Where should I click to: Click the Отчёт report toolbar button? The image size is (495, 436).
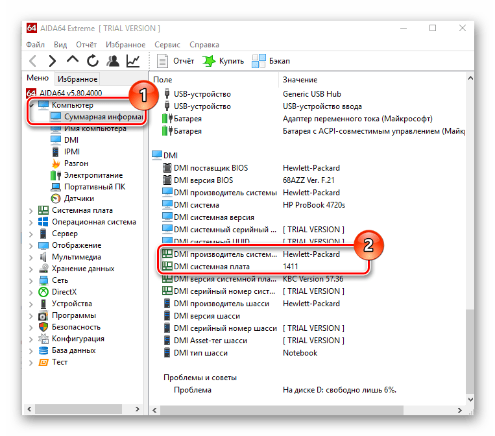[176, 61]
